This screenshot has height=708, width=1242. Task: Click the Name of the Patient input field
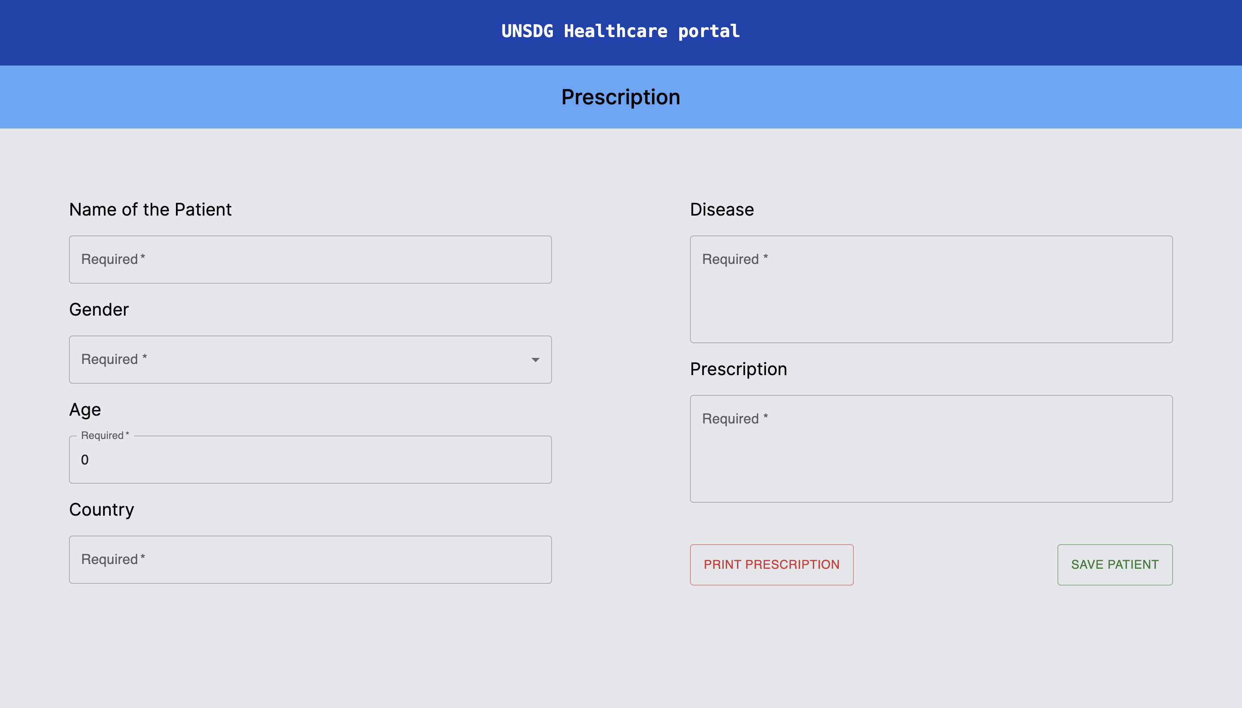coord(310,259)
